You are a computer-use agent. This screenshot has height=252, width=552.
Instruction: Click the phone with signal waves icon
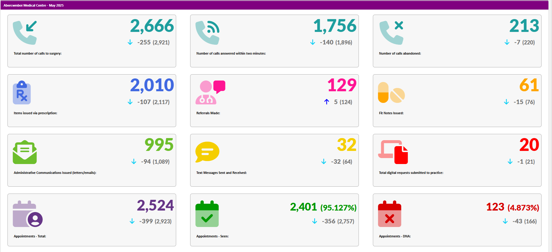tap(207, 33)
